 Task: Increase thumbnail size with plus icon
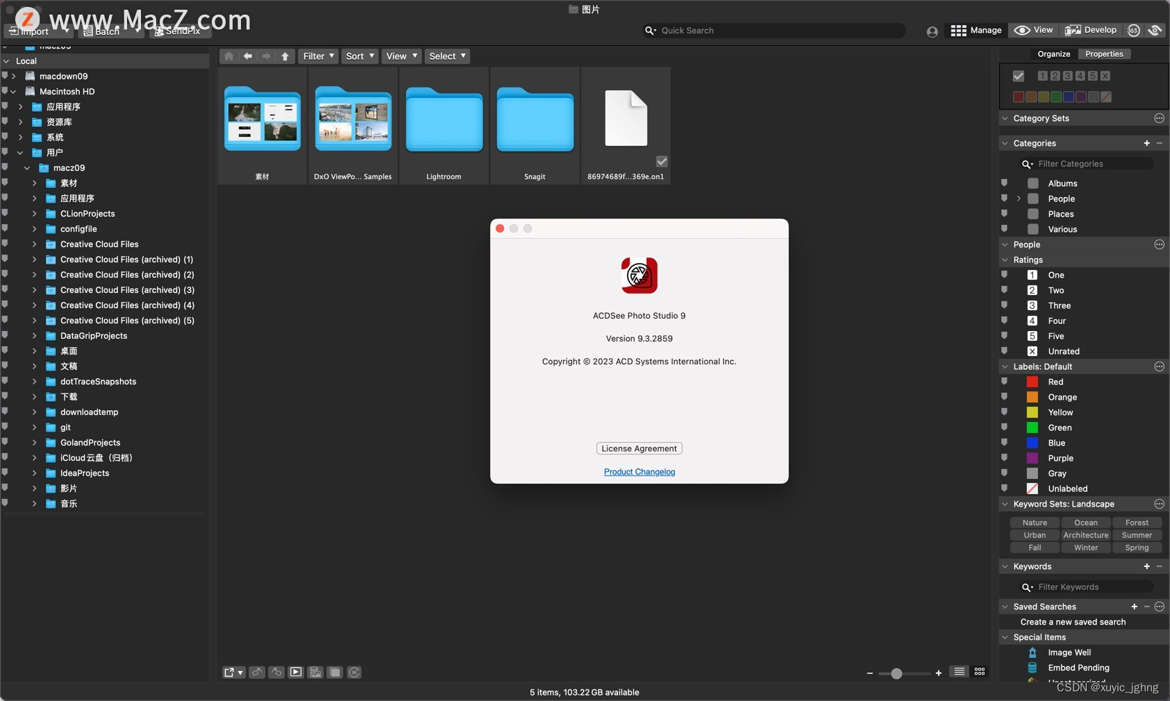pyautogui.click(x=938, y=673)
